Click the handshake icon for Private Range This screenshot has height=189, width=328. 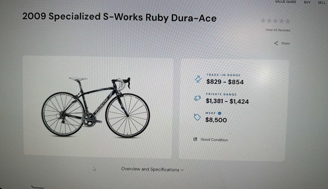197,98
